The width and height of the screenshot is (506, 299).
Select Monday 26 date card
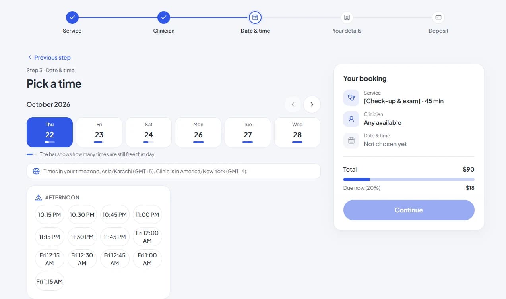click(198, 132)
